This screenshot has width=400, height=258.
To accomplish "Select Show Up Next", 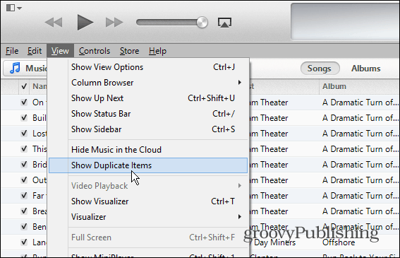I will 148,98.
